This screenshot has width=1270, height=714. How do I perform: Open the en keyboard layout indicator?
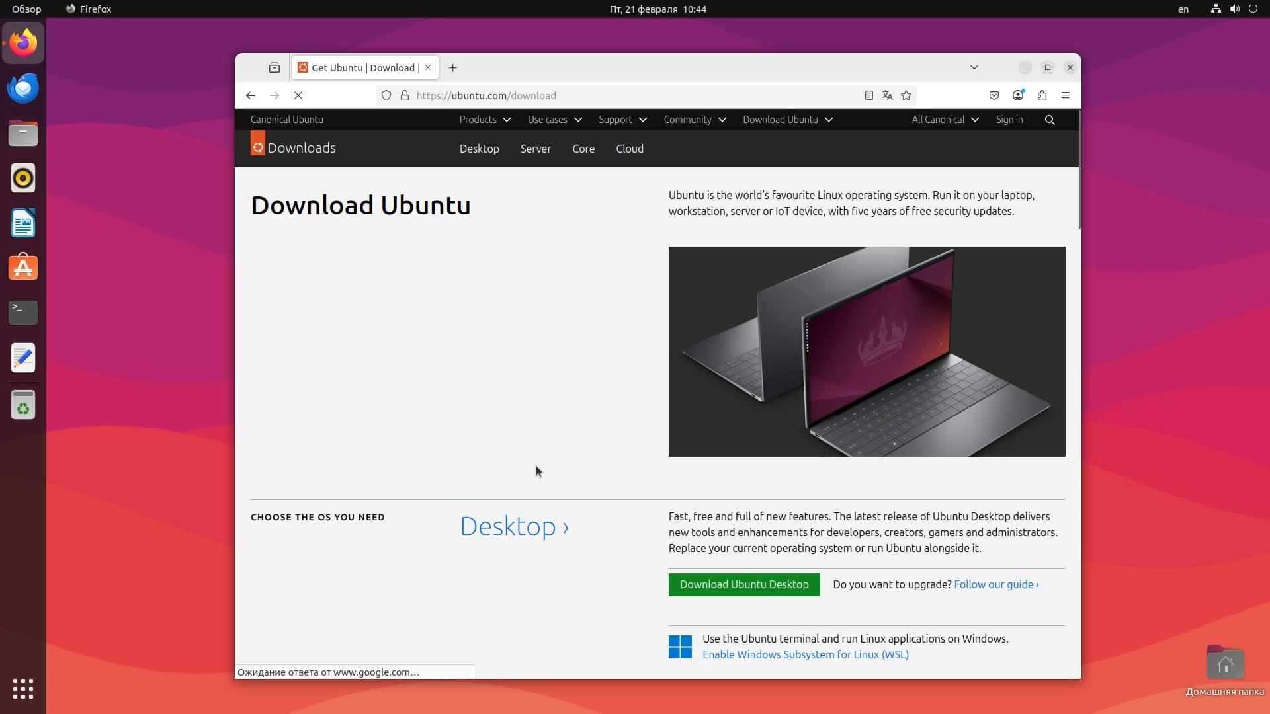pyautogui.click(x=1183, y=9)
